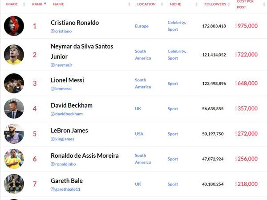Click Instagram icon beside leomessi handle
Screen dimensions: 267x200
[x=53, y=89]
